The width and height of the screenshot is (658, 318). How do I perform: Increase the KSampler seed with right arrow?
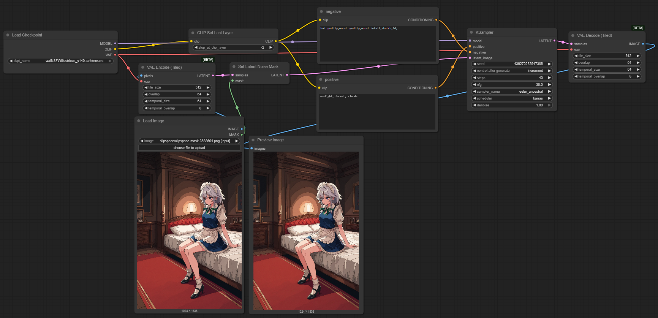pyautogui.click(x=549, y=64)
